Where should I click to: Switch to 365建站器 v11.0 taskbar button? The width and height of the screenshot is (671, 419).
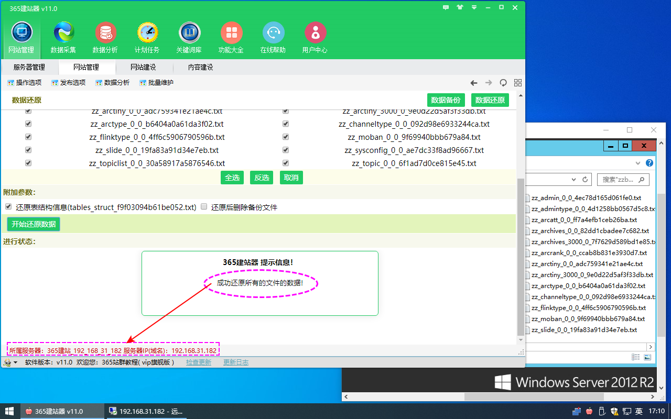tap(62, 411)
